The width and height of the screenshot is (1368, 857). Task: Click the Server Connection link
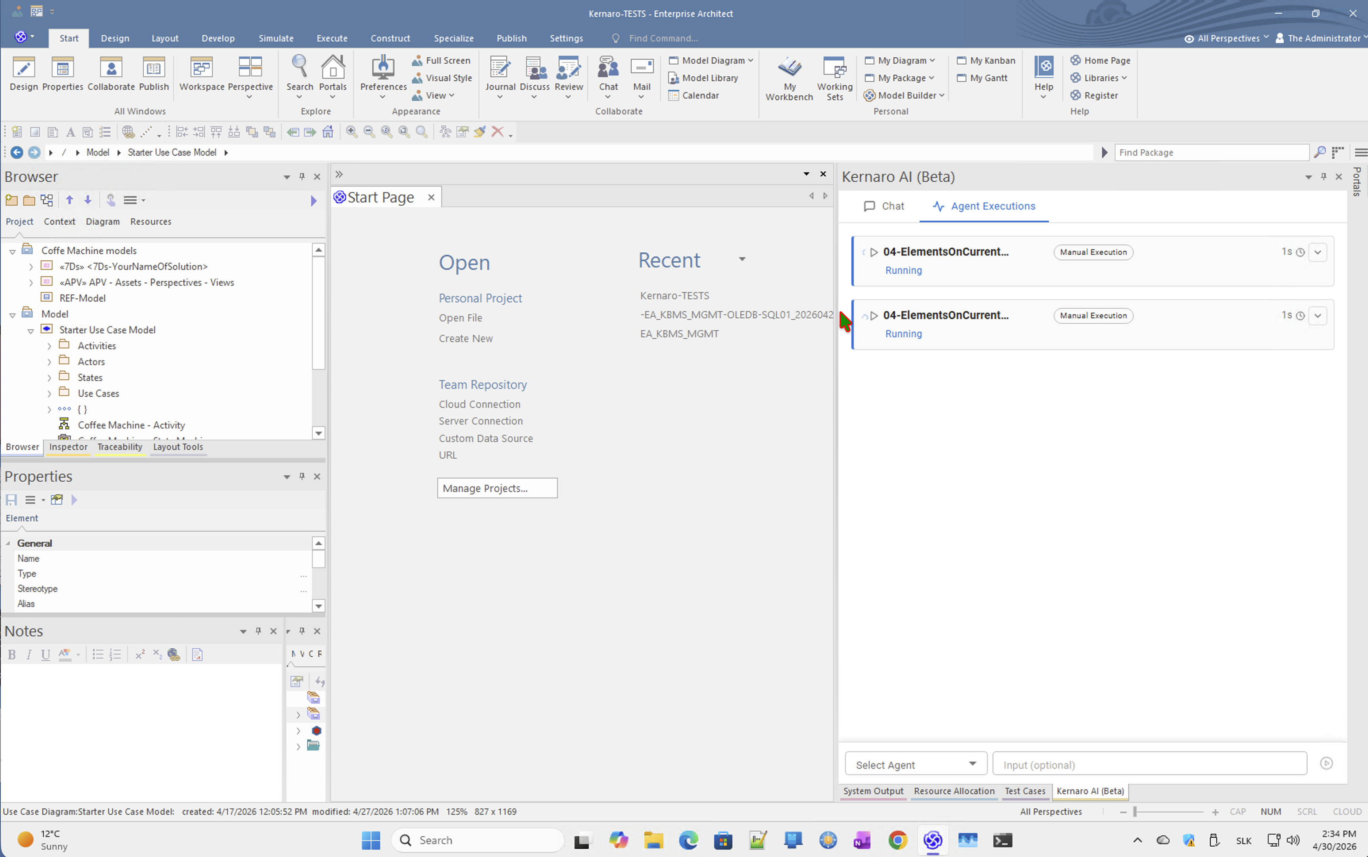pyautogui.click(x=480, y=421)
